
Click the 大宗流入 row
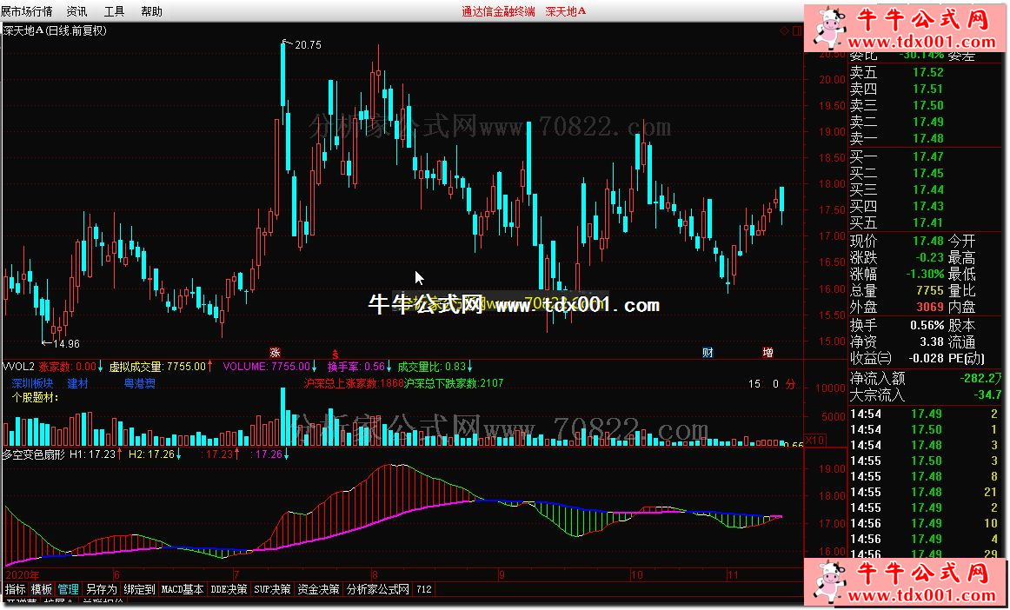(x=926, y=395)
